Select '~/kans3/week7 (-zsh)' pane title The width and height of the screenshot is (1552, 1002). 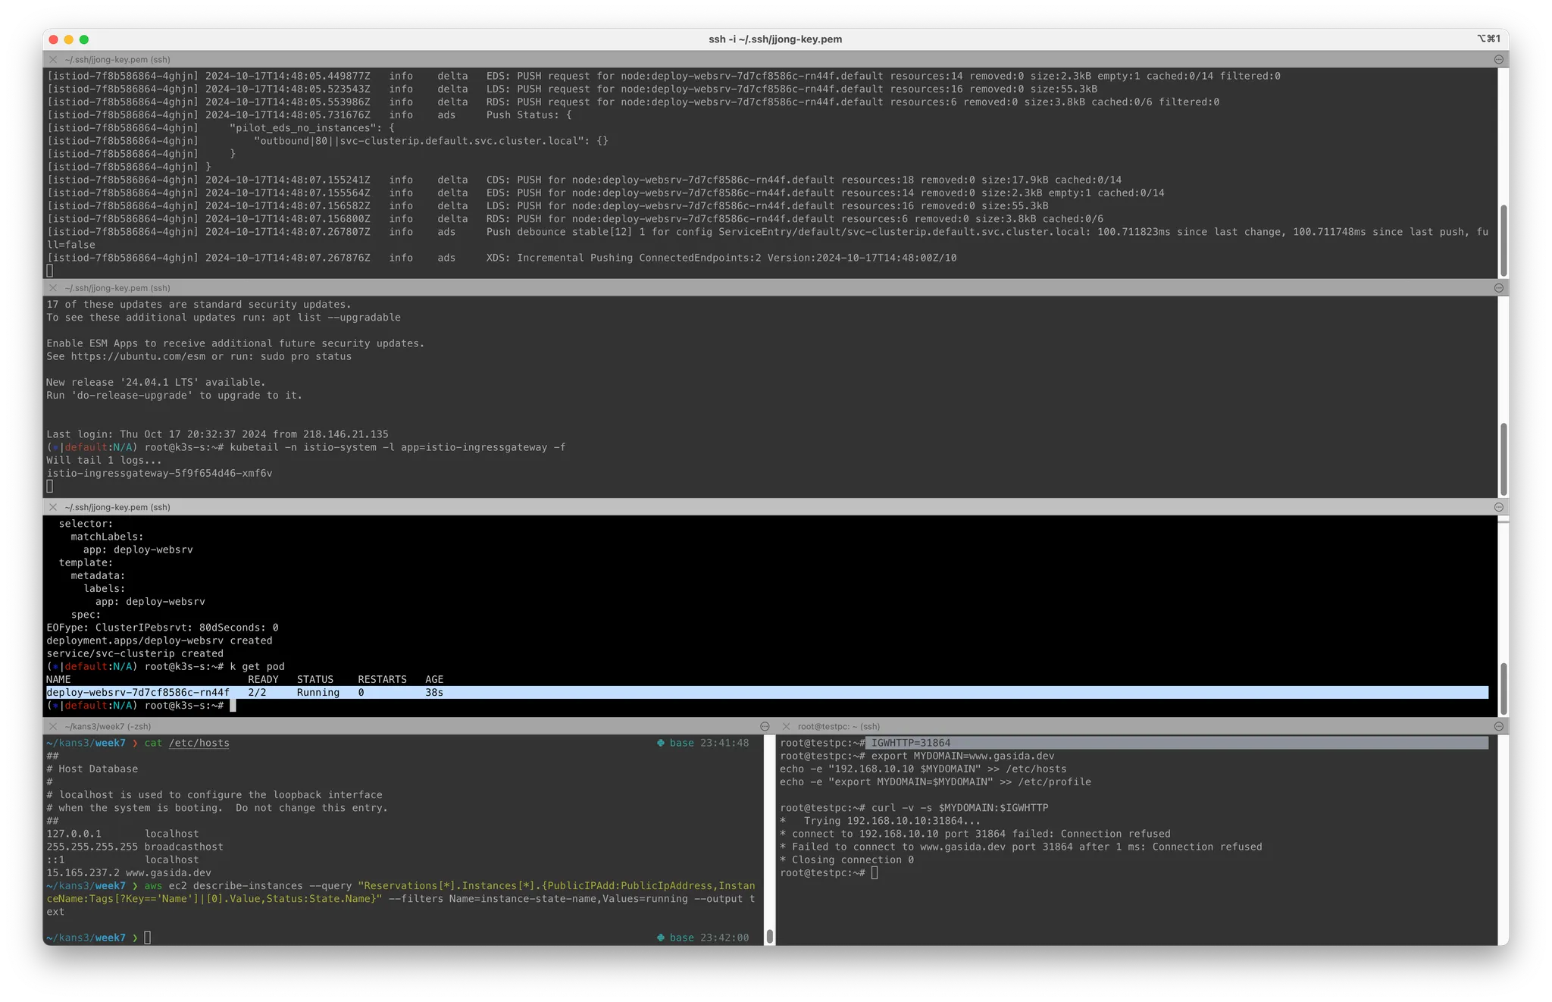(x=108, y=726)
